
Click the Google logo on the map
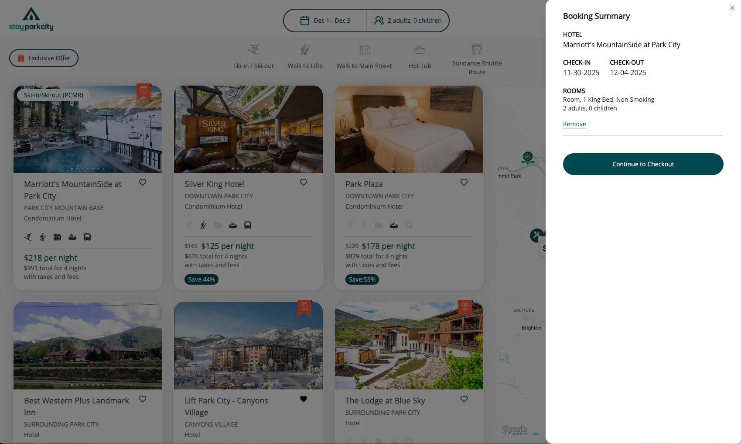(515, 429)
